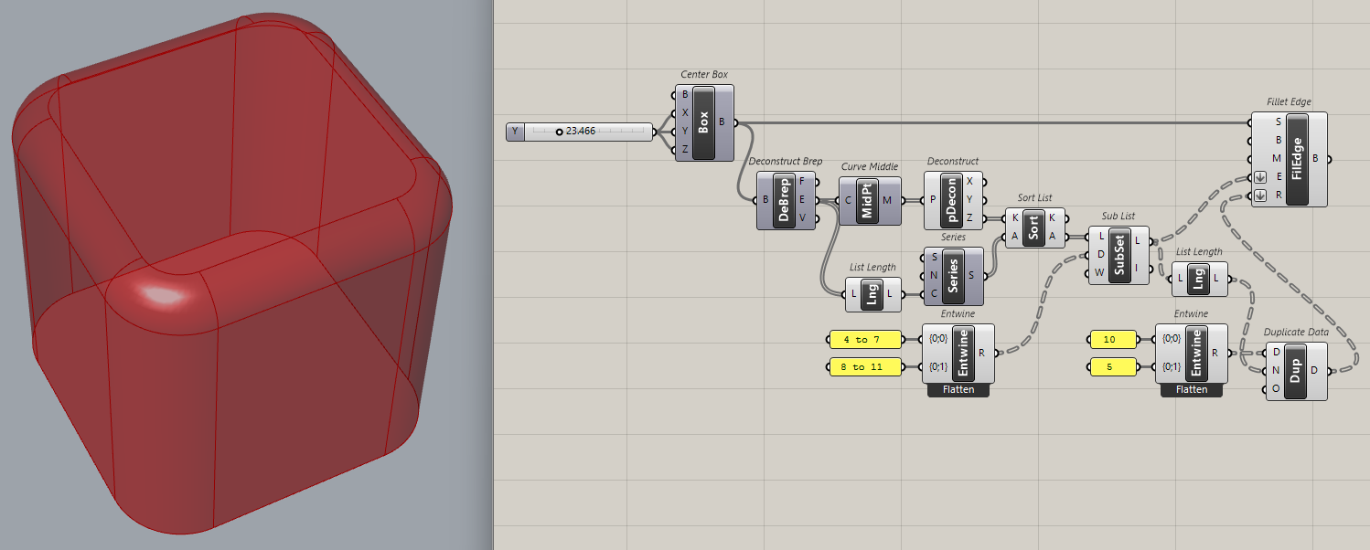Select the Dup Duplicate Data component

pyautogui.click(x=1296, y=370)
